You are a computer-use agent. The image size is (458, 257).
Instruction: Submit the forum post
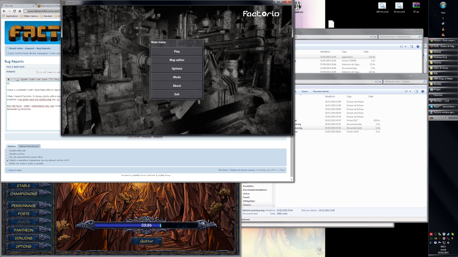(x=158, y=137)
